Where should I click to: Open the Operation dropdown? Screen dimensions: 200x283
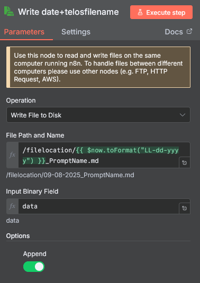(x=98, y=115)
